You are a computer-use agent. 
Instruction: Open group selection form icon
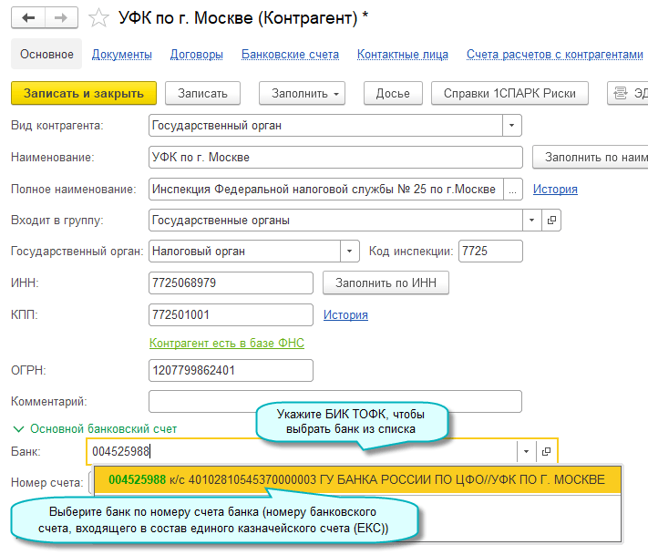click(550, 220)
